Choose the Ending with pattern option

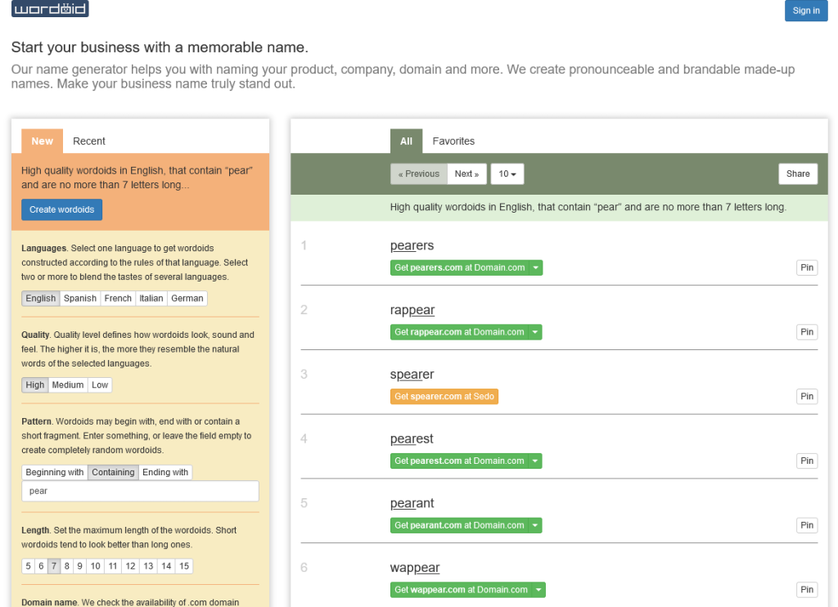pyautogui.click(x=165, y=472)
